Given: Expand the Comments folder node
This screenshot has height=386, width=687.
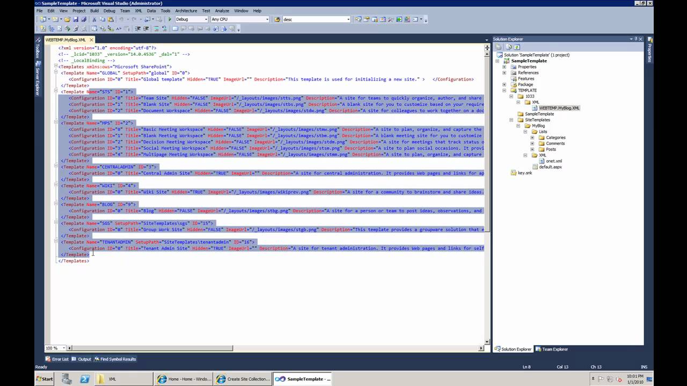Looking at the screenshot, I should (532, 144).
